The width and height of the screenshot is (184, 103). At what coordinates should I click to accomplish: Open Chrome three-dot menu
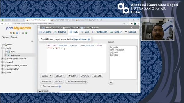138,23
